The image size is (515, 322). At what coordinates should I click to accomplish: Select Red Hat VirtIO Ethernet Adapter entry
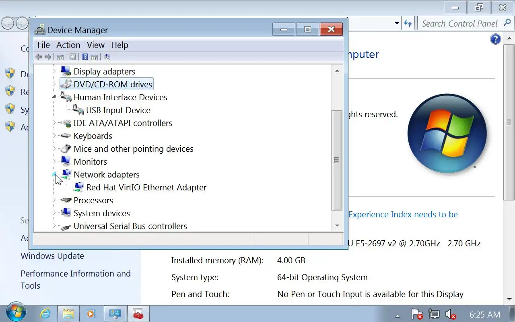click(x=146, y=187)
